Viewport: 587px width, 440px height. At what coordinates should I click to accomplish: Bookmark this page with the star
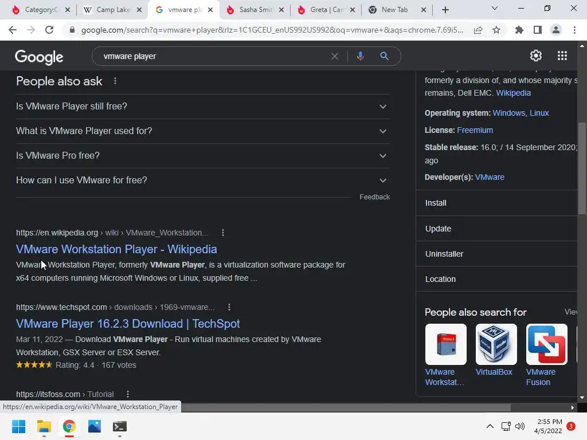tap(496, 30)
